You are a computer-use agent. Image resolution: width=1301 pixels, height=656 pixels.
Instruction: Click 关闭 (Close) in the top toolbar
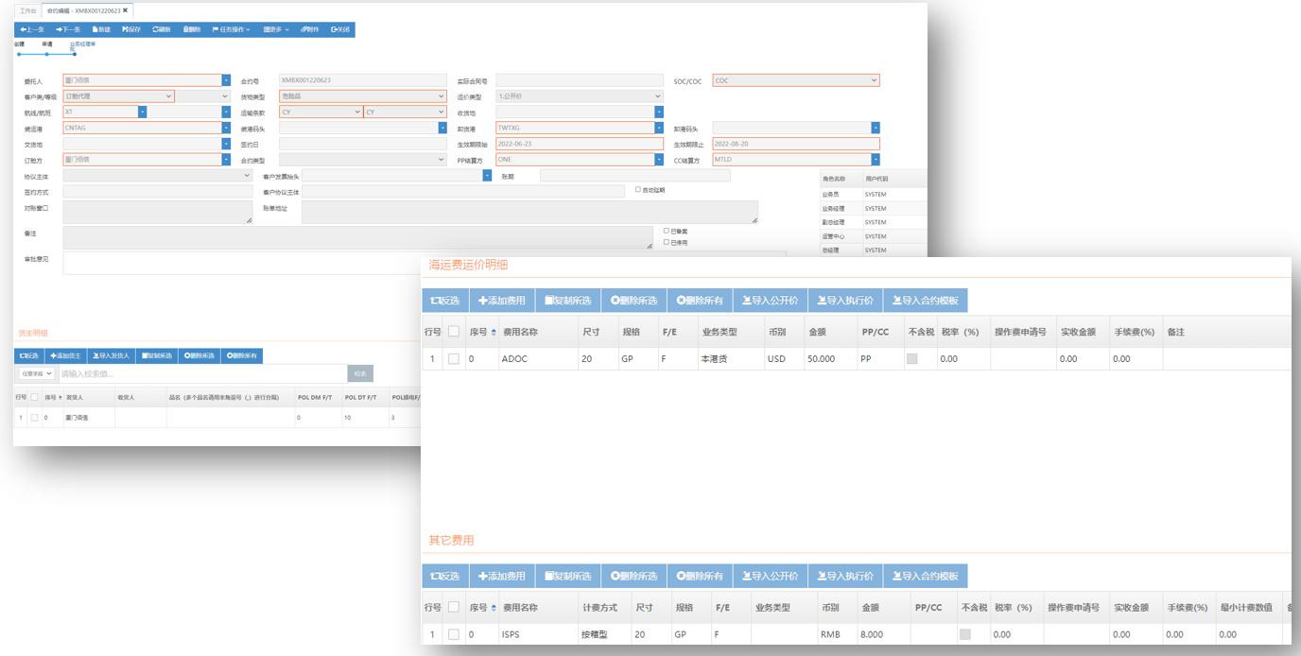coord(340,29)
